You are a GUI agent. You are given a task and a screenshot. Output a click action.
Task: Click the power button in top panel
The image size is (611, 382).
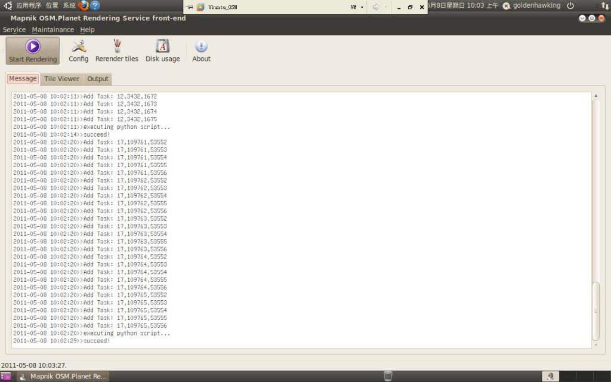click(x=570, y=5)
